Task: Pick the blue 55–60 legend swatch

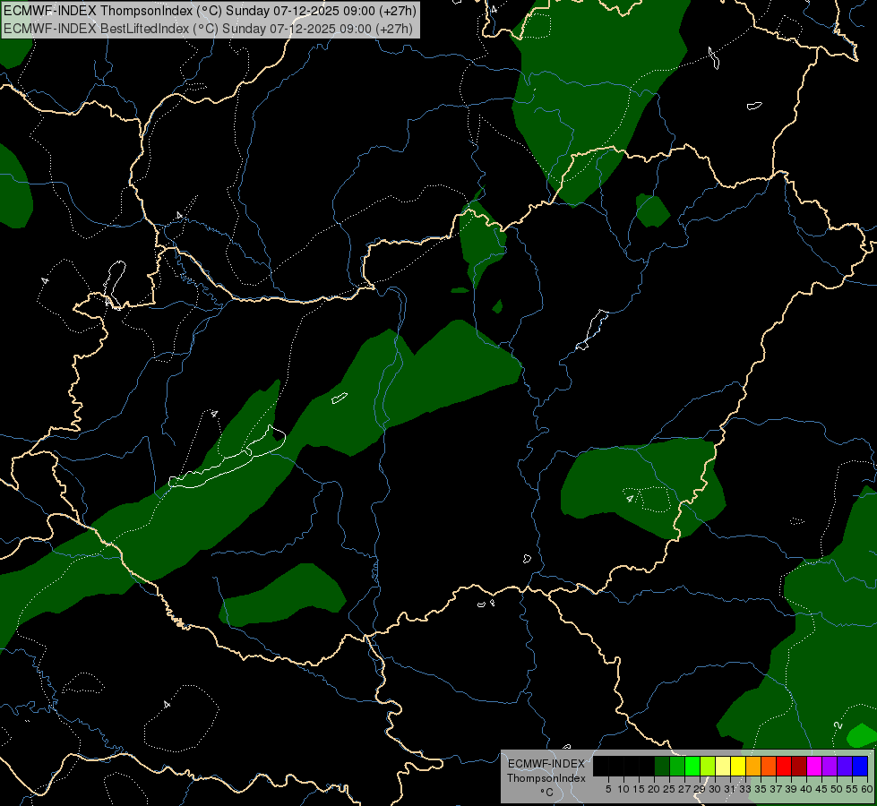Action: [x=860, y=766]
